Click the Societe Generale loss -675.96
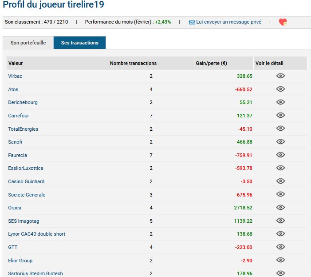The height and width of the screenshot is (277, 311). coord(244,195)
